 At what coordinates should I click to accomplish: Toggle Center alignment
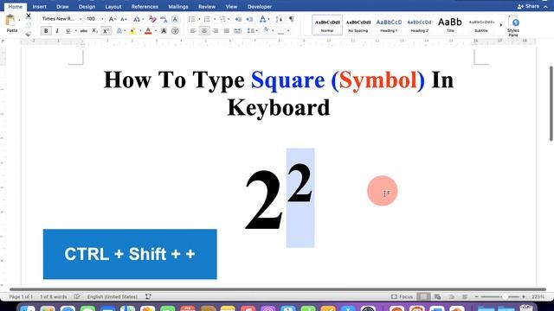tap(204, 31)
